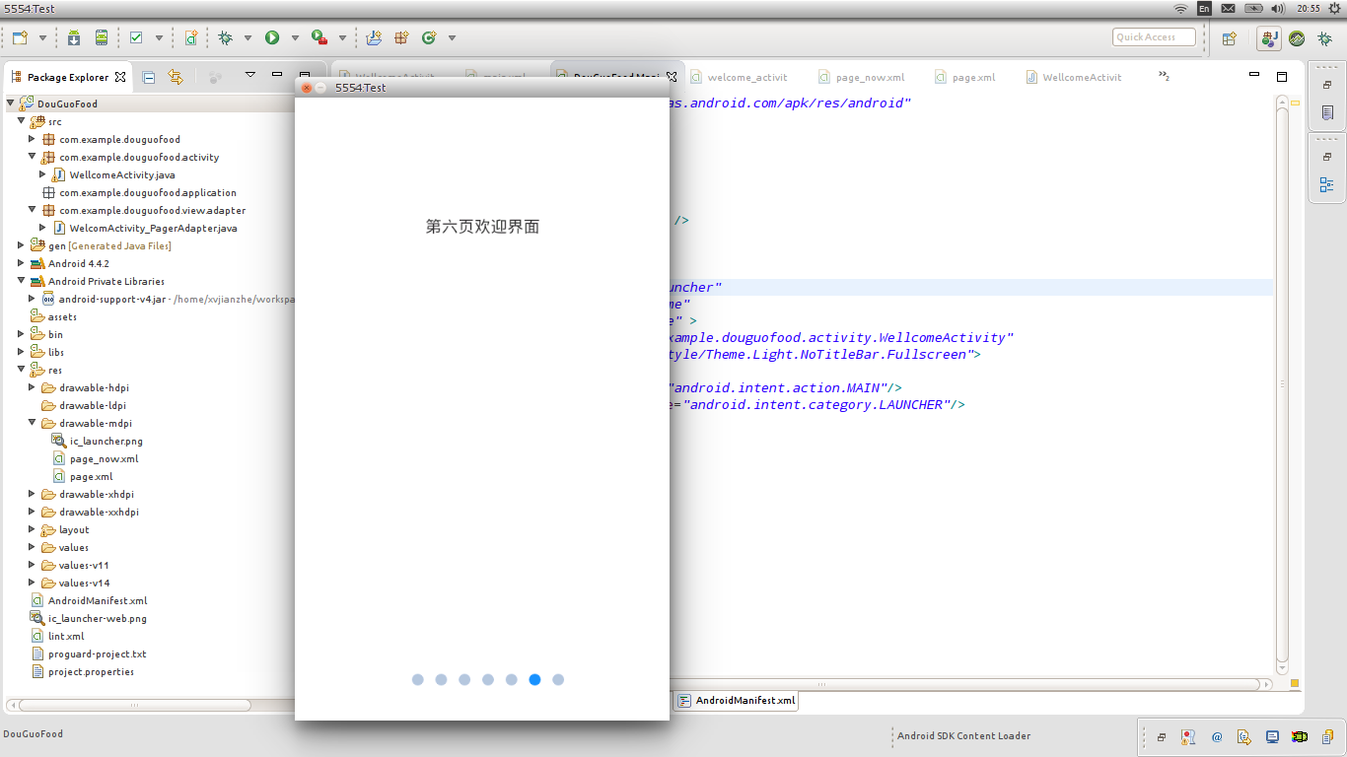Viewport: 1347px width, 757px height.
Task: Expand the layout folder
Action: point(33,529)
